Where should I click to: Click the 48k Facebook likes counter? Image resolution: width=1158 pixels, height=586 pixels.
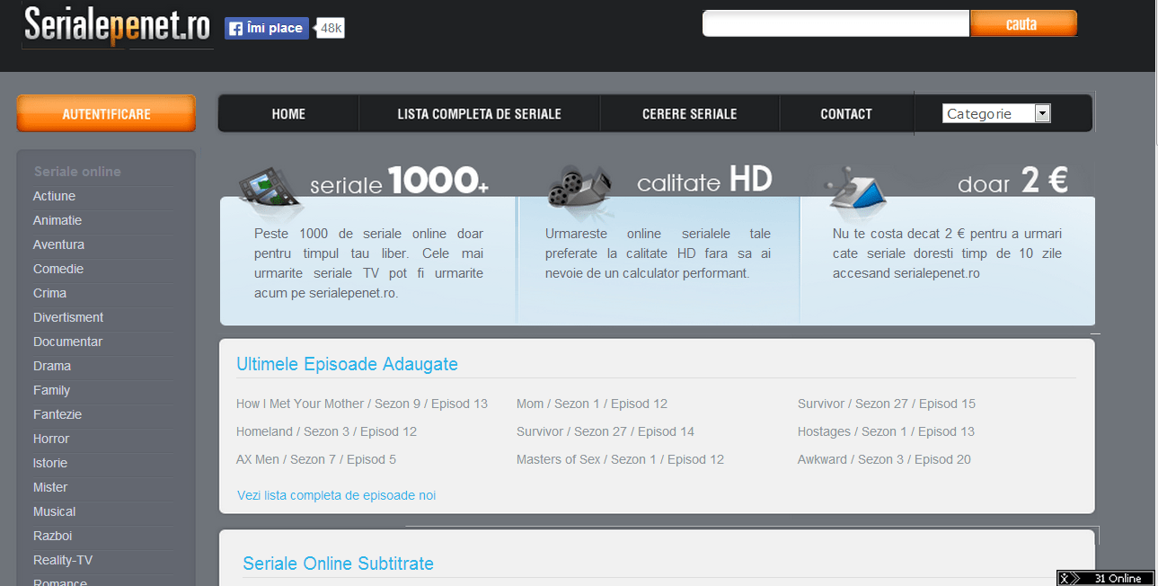(x=331, y=29)
